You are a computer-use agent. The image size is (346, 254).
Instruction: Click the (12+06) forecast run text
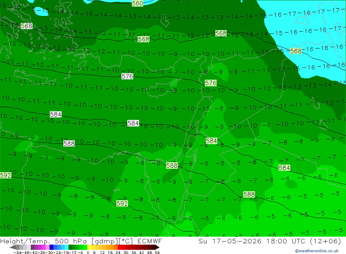(326, 241)
